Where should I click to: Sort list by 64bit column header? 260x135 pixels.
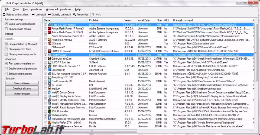[167, 20]
